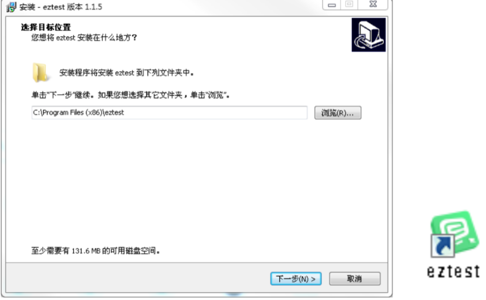This screenshot has height=300, width=486.
Task: Minimize the eztest setup window
Action: pyautogui.click(x=331, y=5)
